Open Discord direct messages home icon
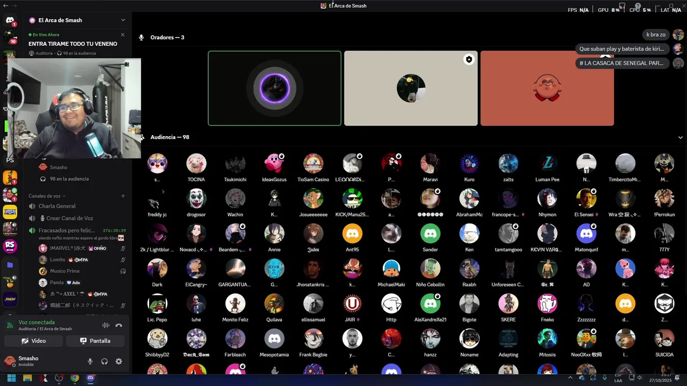 [10, 20]
